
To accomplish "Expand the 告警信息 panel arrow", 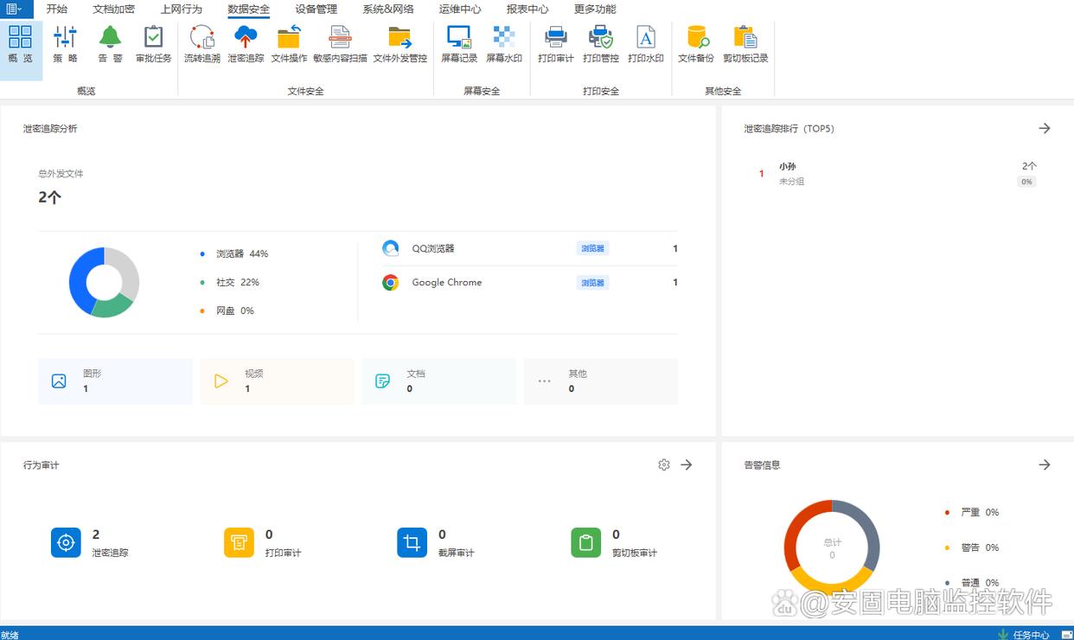I will (1045, 464).
